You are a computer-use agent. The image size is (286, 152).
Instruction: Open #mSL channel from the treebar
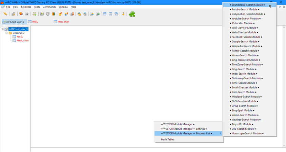(20, 37)
